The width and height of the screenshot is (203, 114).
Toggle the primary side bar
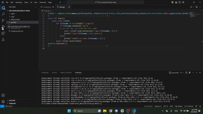[173, 2]
